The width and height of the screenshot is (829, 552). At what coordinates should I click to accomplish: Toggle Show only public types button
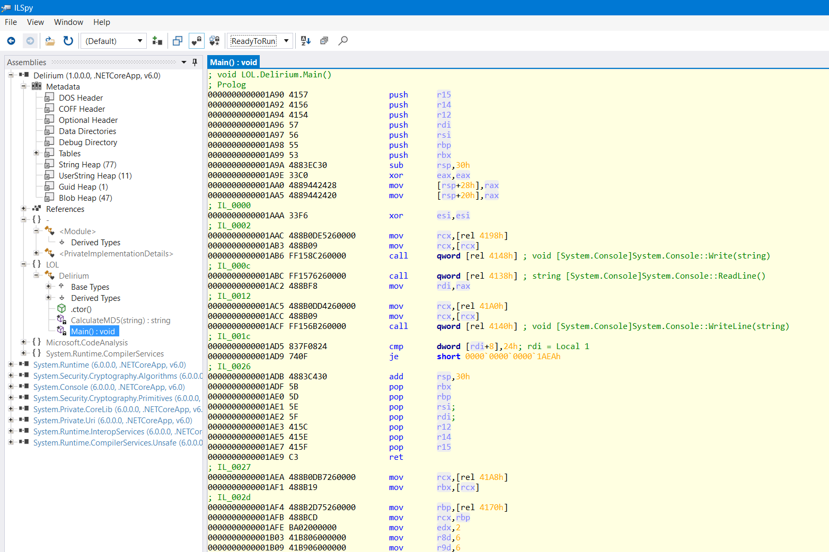click(178, 41)
